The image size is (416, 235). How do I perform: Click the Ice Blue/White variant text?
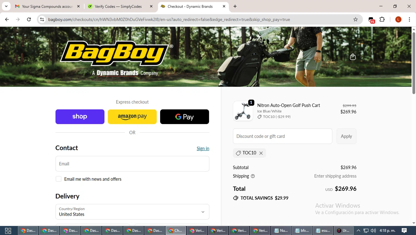pos(269,111)
